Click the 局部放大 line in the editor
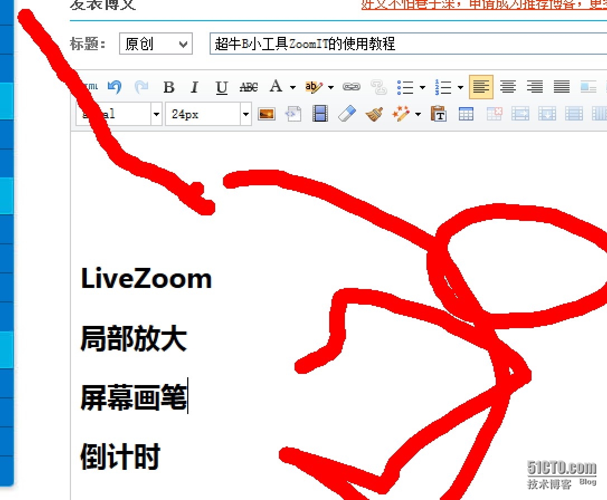This screenshot has width=607, height=500. point(134,339)
